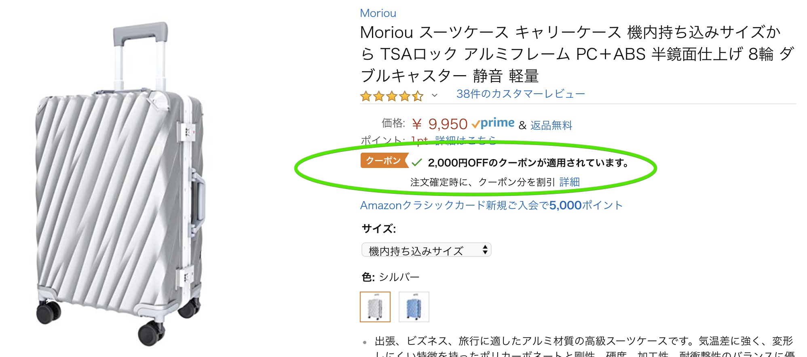Click the 色: シルバー color label
This screenshot has width=807, height=357.
(391, 277)
